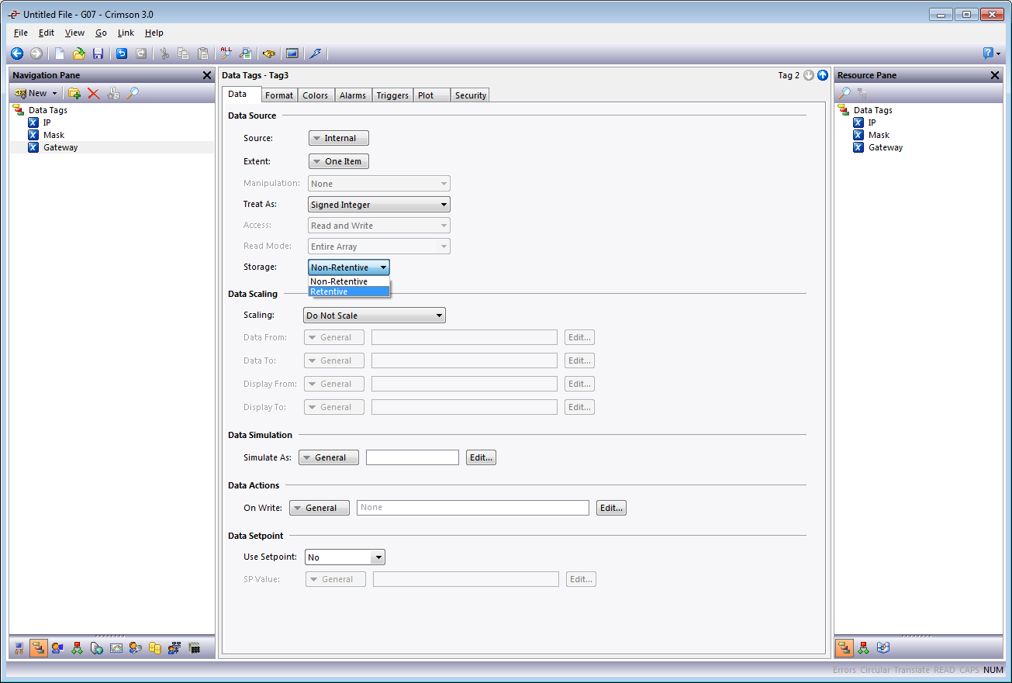Screen dimensions: 1012x683
Task: Click the Source Internal dropdown button
Action: (x=339, y=138)
